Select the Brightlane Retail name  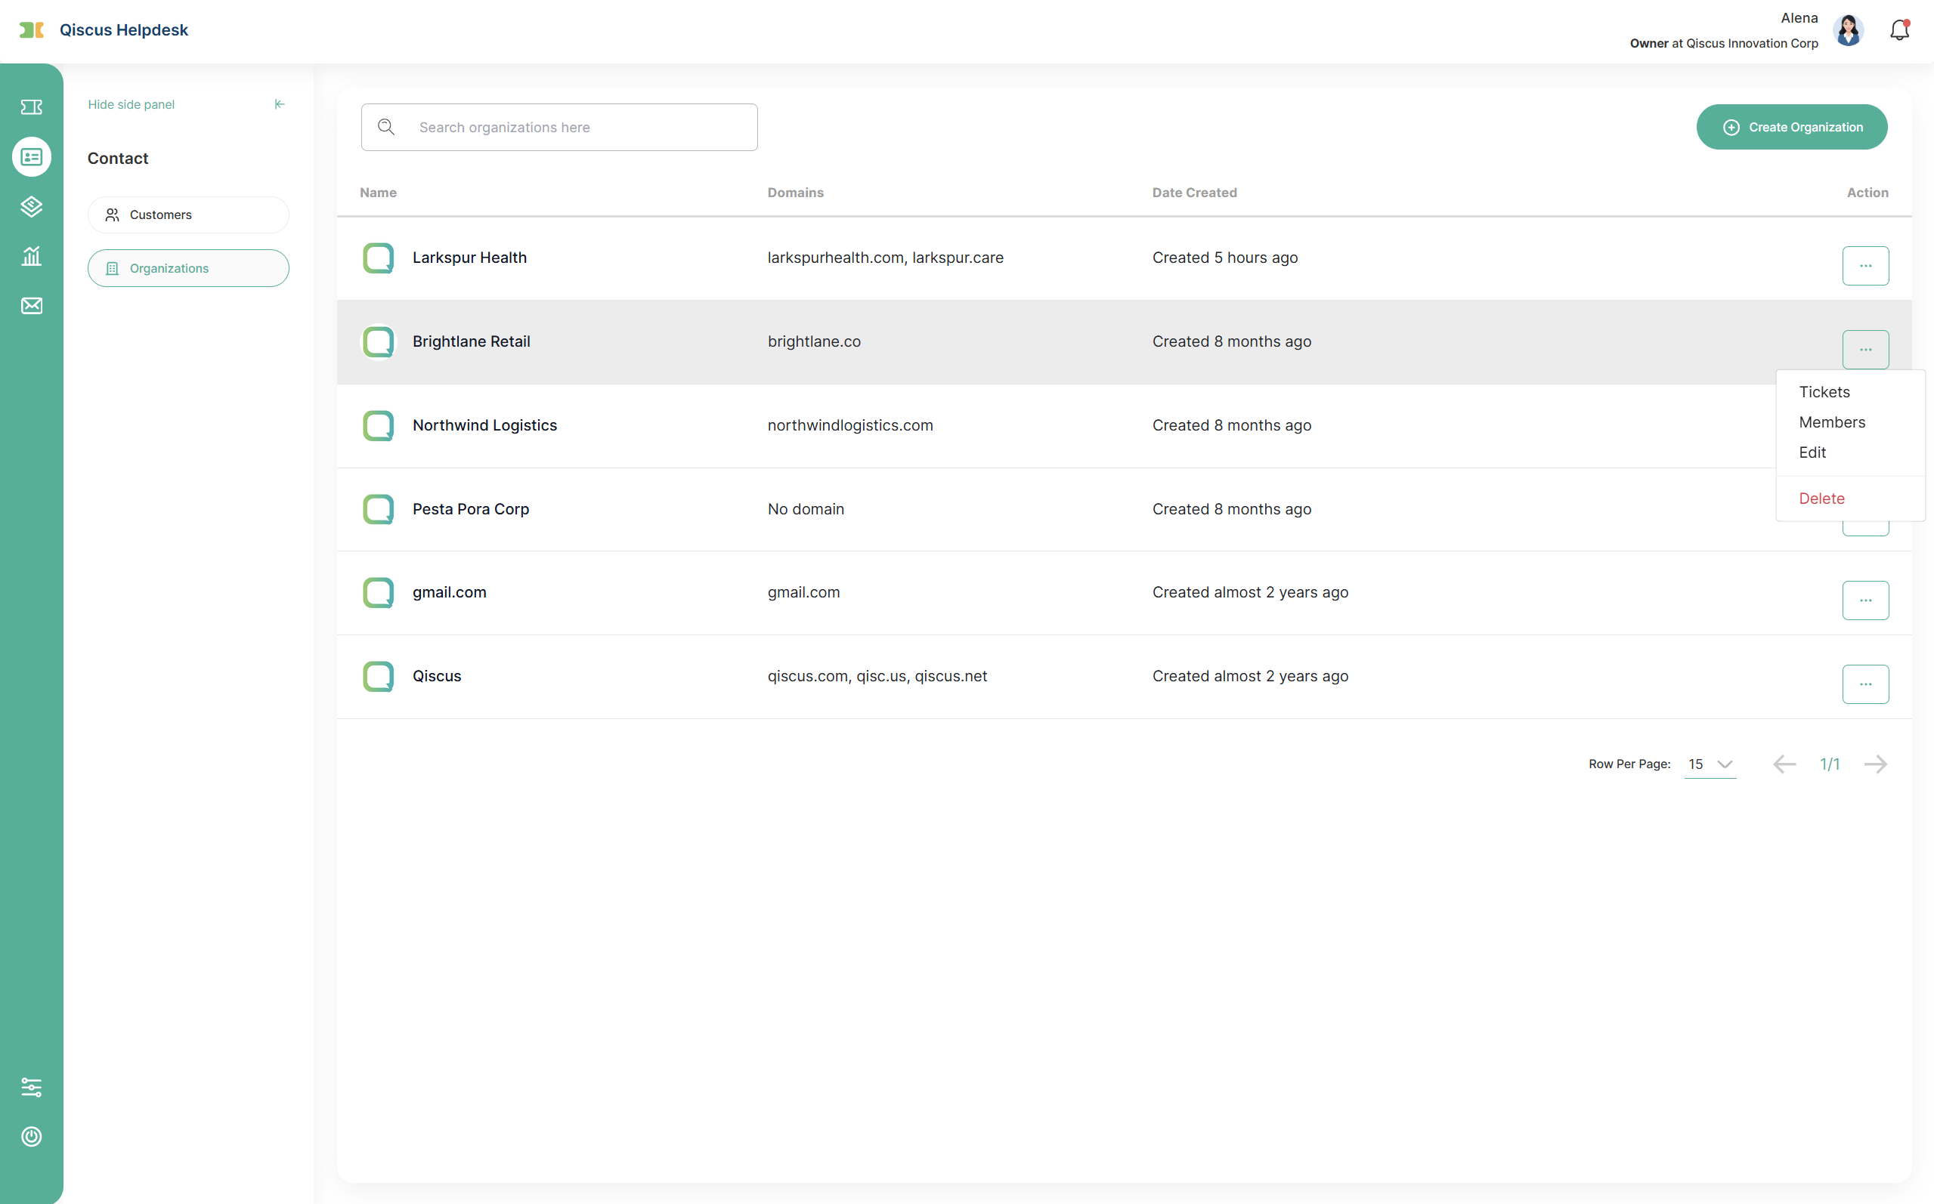point(471,341)
